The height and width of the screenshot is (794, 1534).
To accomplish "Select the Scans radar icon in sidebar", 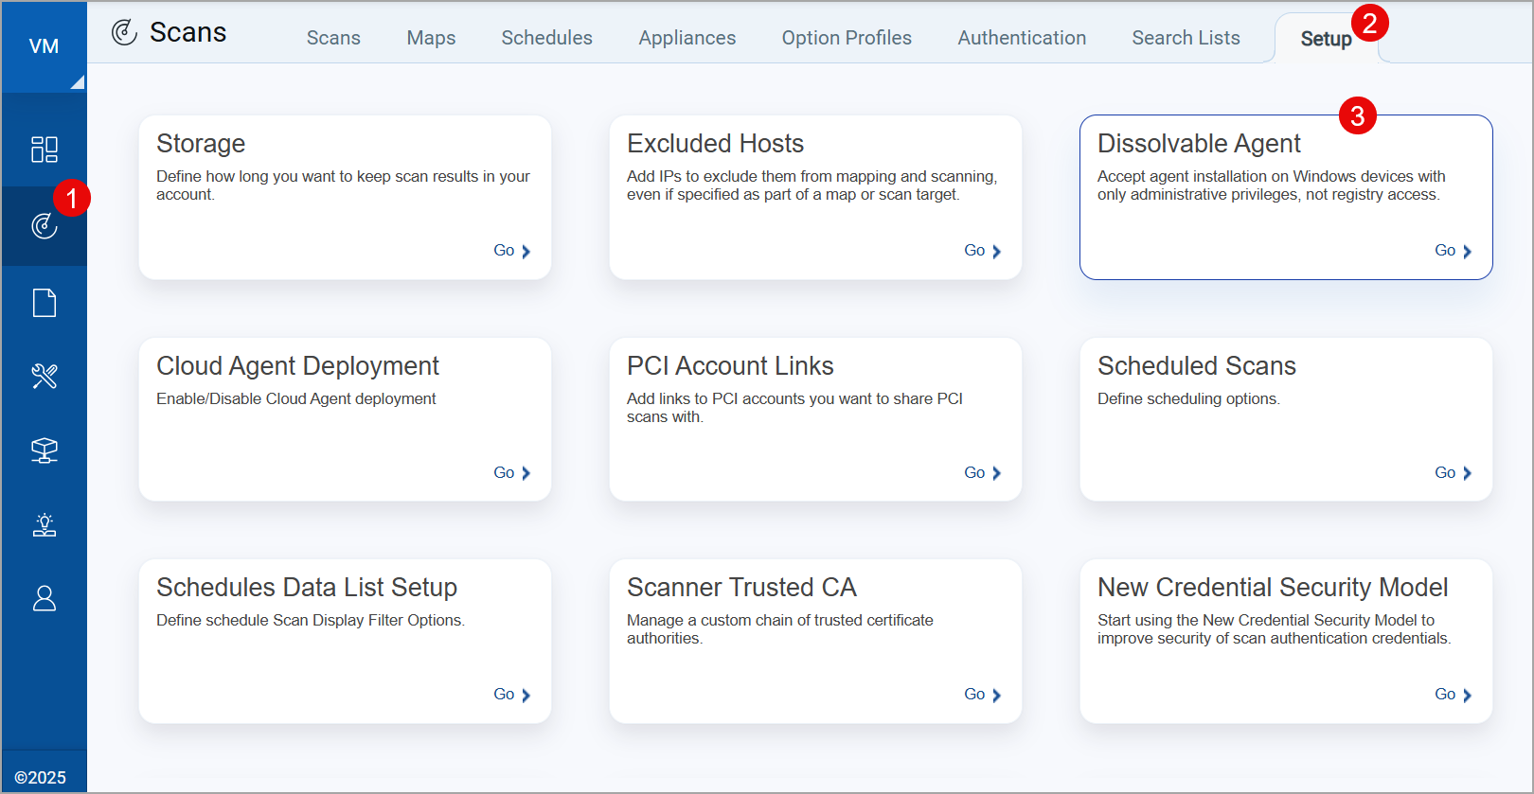I will click(45, 226).
